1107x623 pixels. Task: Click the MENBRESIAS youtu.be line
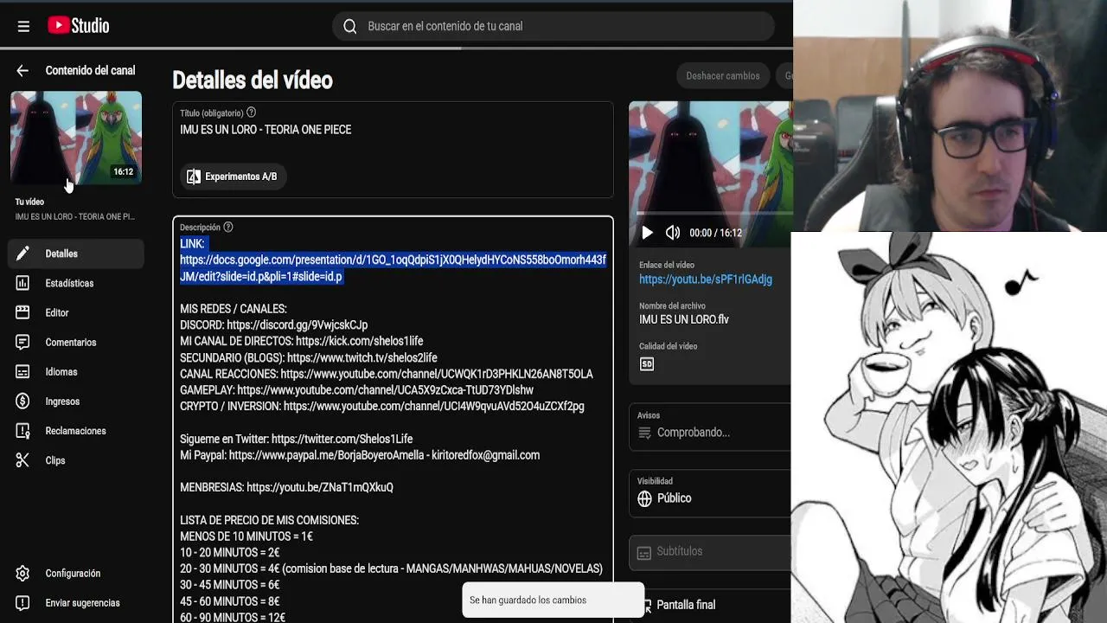pos(286,487)
